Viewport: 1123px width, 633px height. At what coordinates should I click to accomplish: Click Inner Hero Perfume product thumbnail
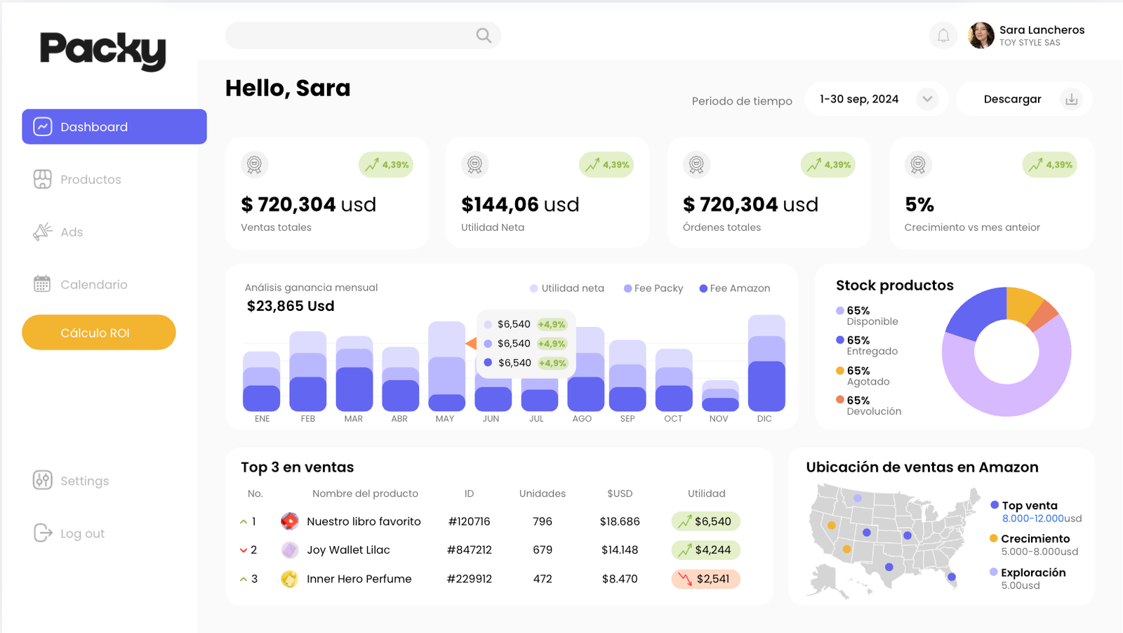click(289, 579)
